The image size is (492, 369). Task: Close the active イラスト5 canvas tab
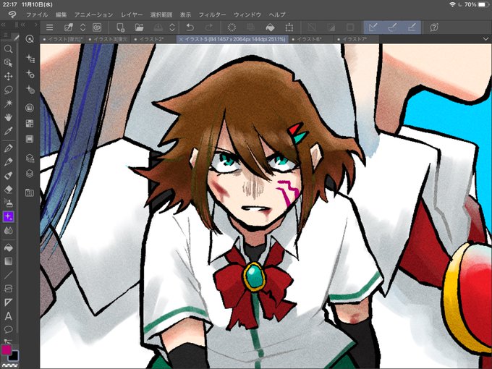coord(181,39)
